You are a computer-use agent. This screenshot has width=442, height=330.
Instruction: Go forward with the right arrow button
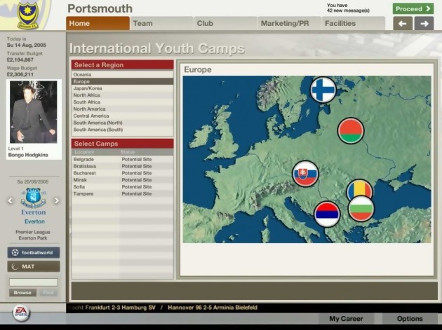(x=424, y=24)
